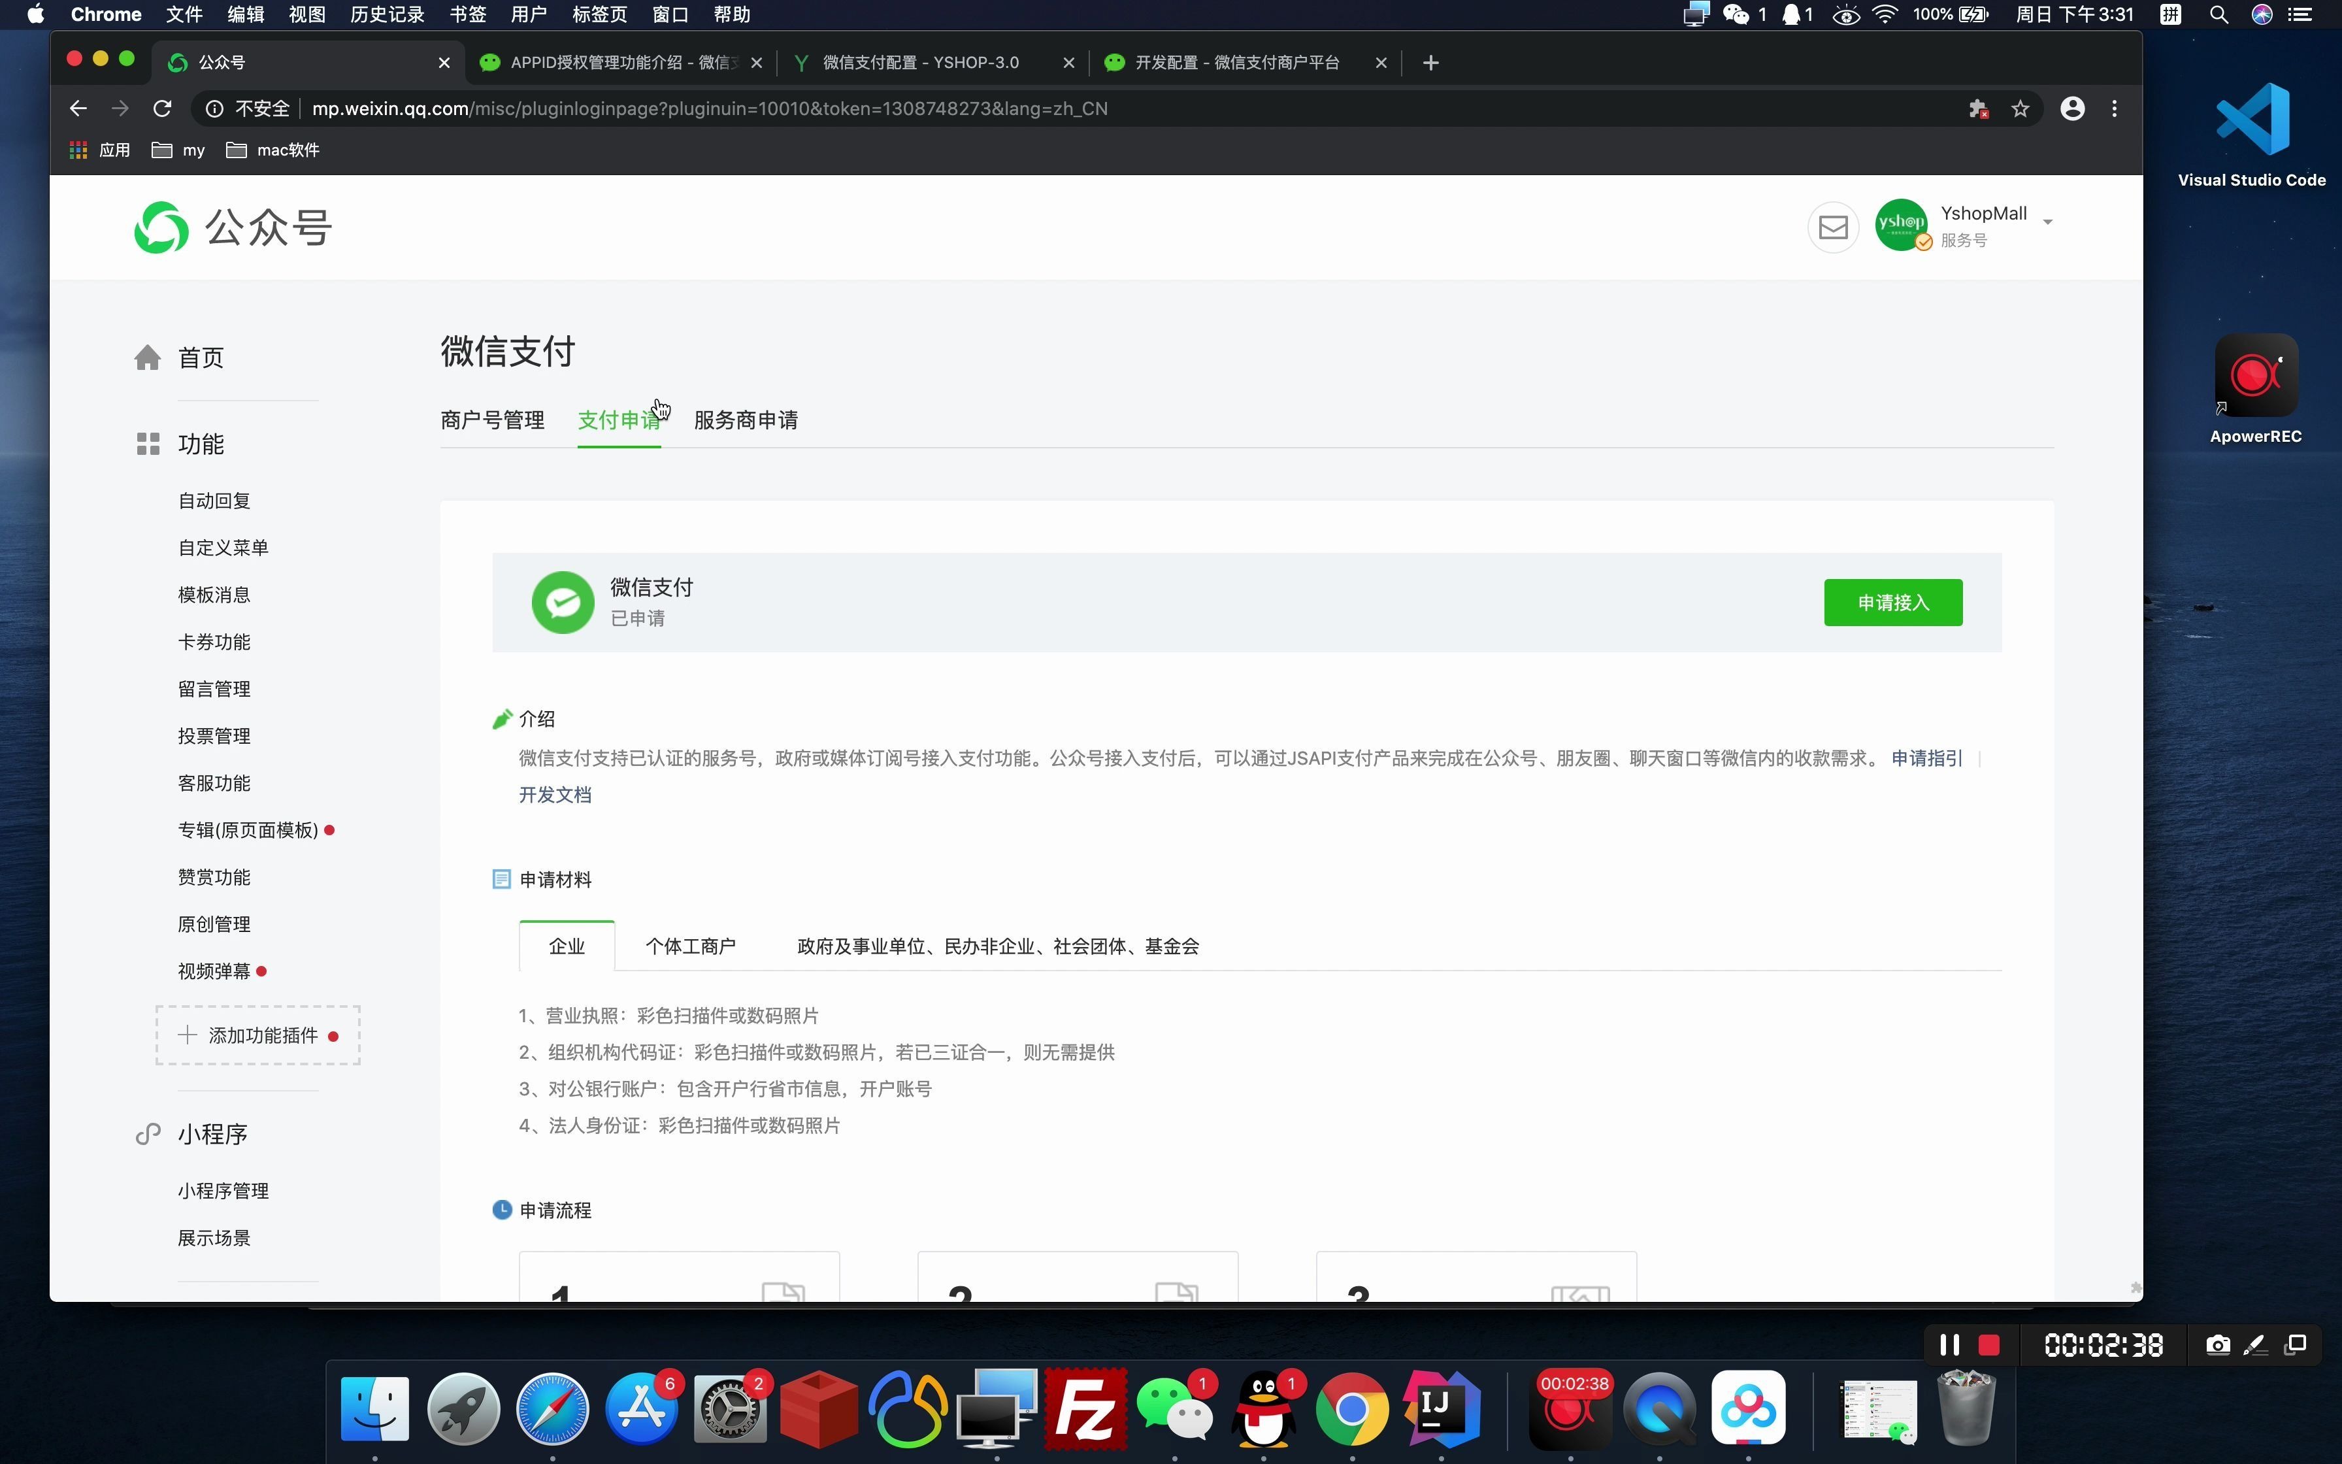2342x1464 pixels.
Task: Click the 不安全 site info icon
Action: click(214, 108)
